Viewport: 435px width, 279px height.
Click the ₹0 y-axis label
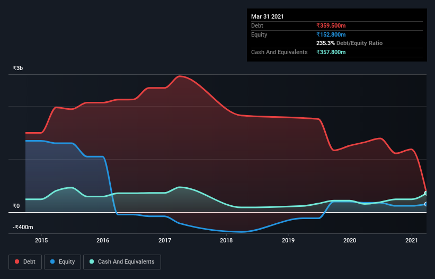16,206
